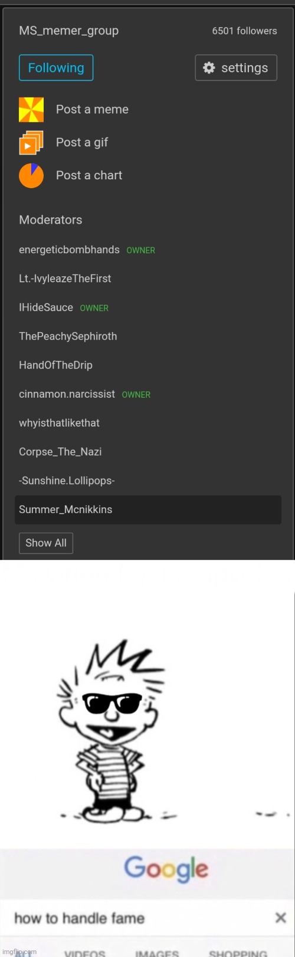Click the Post a meme pinwheel icon
This screenshot has width=295, height=957.
pyautogui.click(x=31, y=109)
